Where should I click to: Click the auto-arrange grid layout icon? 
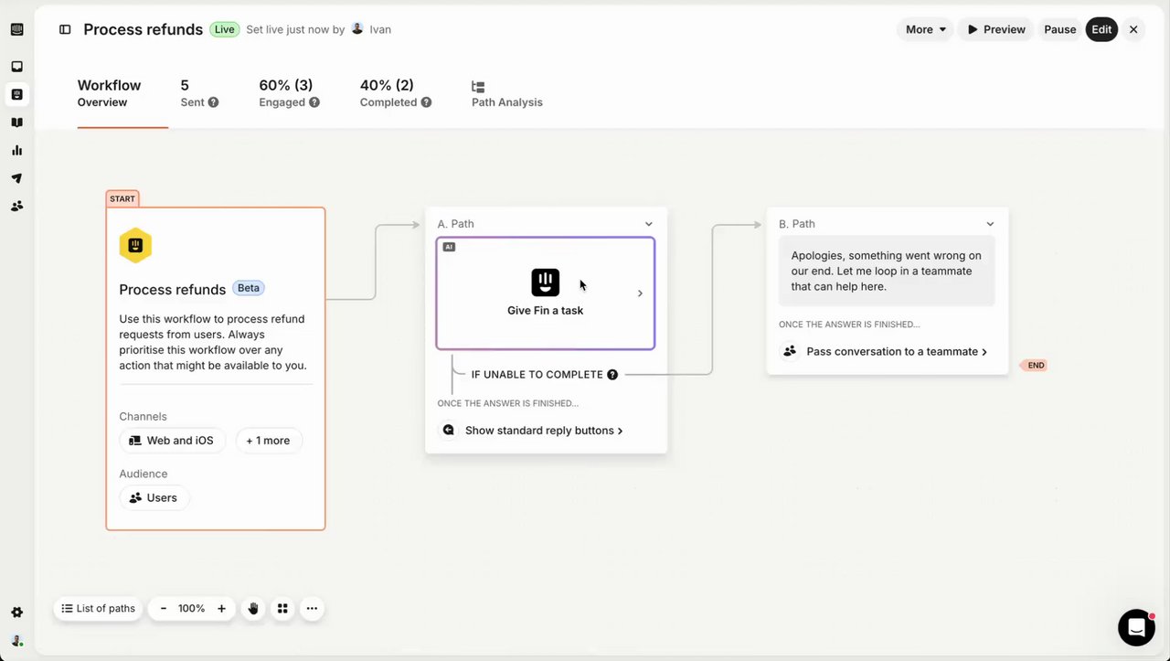pos(282,609)
